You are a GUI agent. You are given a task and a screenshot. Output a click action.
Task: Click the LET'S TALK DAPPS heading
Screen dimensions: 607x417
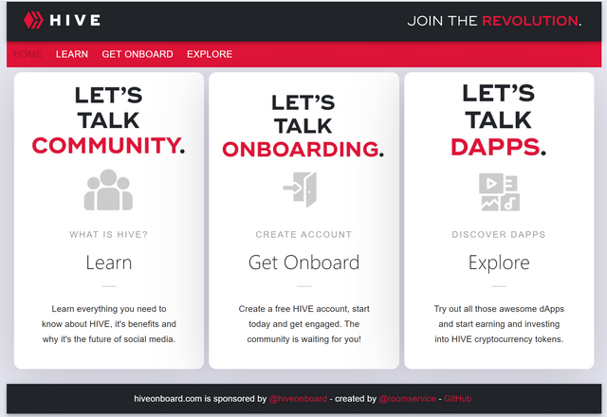tap(499, 120)
